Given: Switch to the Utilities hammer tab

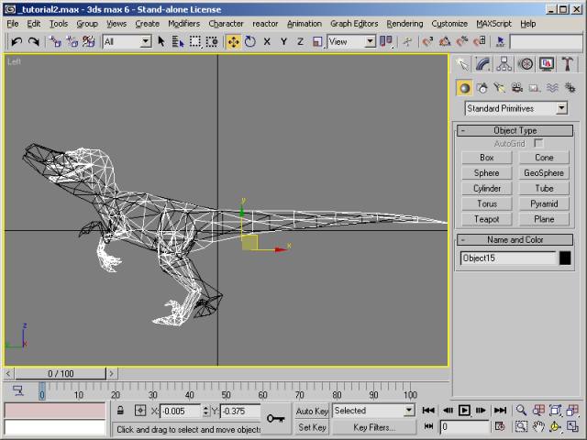Looking at the screenshot, I should [569, 64].
